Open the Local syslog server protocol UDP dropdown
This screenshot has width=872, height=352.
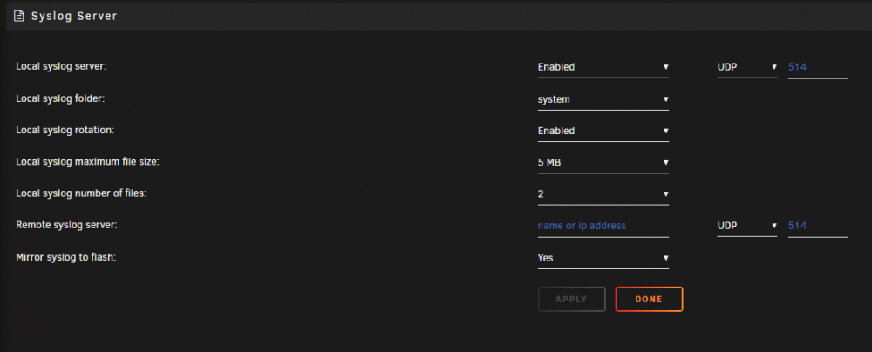click(x=747, y=67)
